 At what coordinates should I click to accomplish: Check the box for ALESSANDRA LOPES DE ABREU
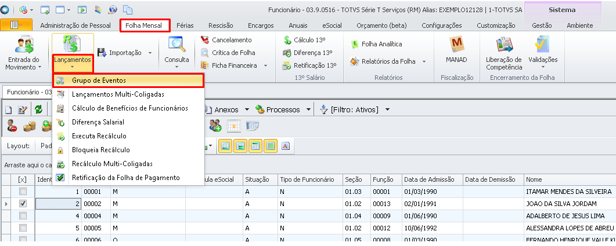(23, 228)
